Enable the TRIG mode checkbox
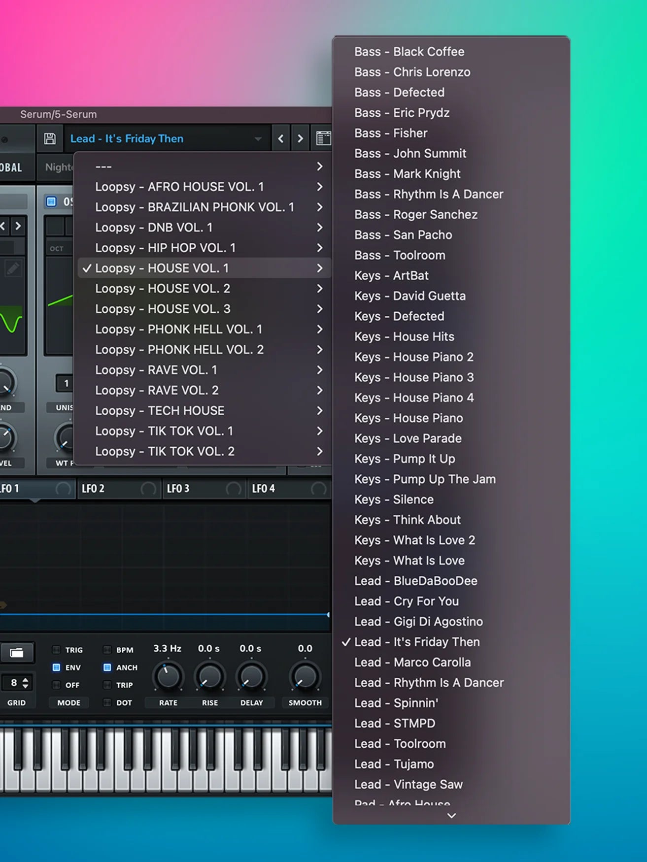 pyautogui.click(x=56, y=650)
